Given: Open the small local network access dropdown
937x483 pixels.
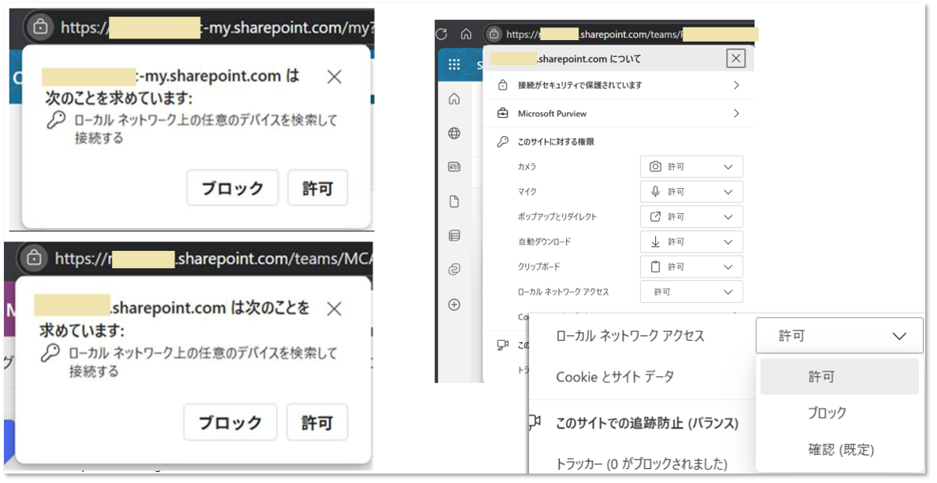Looking at the screenshot, I should pyautogui.click(x=691, y=292).
